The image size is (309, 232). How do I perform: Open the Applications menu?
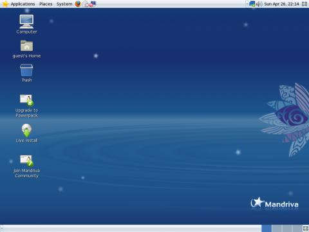coord(23,4)
